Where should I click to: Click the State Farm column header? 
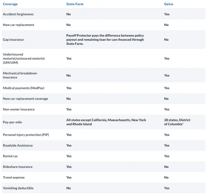coord(75,4)
